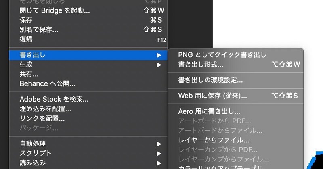Select リンクを配置... menu item

pos(88,118)
